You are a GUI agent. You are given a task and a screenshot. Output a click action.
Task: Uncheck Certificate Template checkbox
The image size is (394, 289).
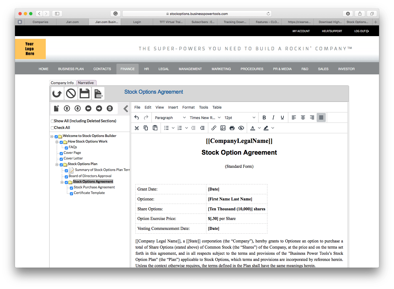coord(71,193)
